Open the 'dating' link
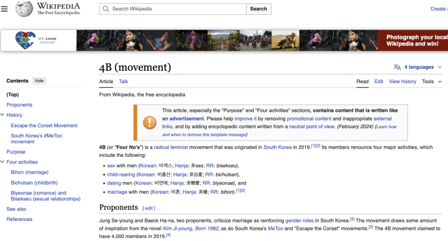448x241 pixels. pyautogui.click(x=114, y=183)
